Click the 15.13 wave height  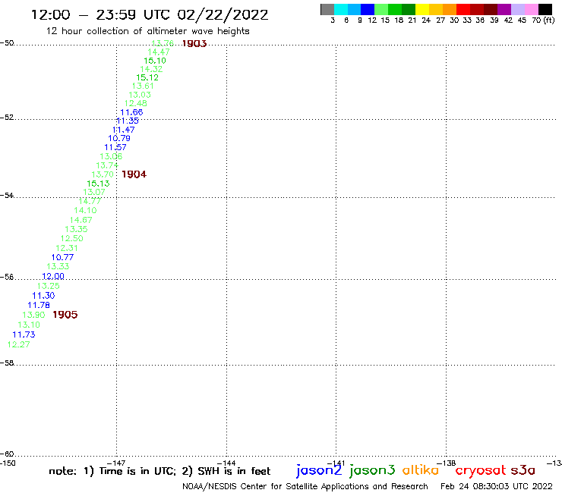98,184
